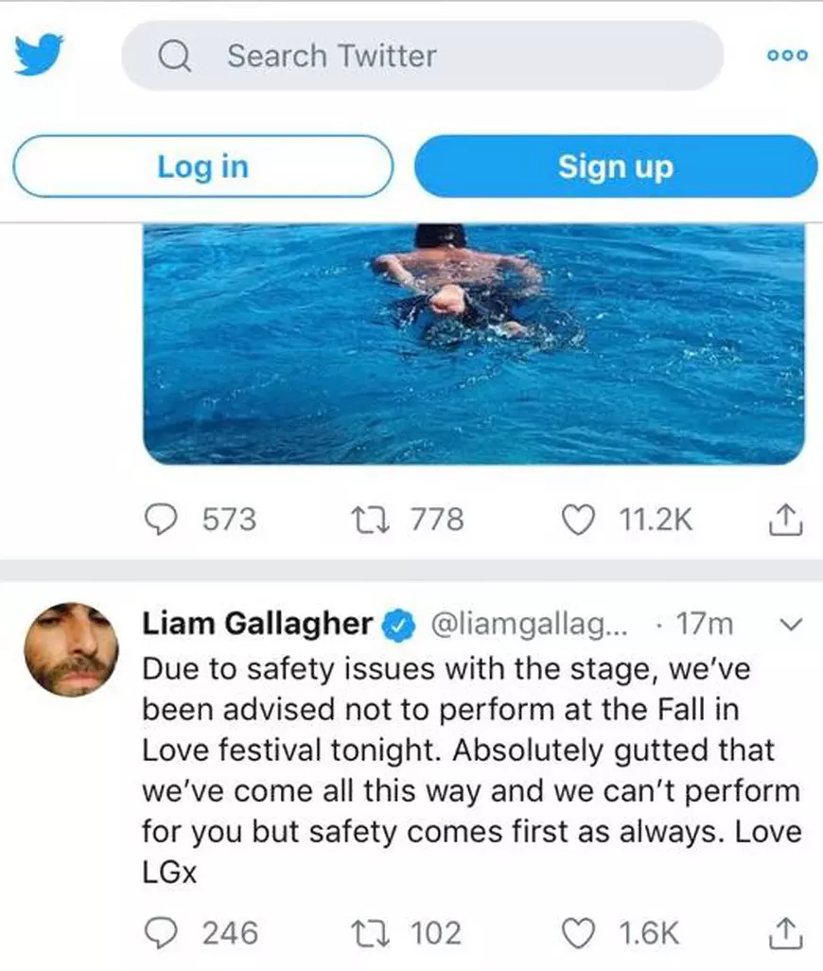The image size is (823, 971).
Task: Click the search magnifier icon
Action: (x=174, y=55)
